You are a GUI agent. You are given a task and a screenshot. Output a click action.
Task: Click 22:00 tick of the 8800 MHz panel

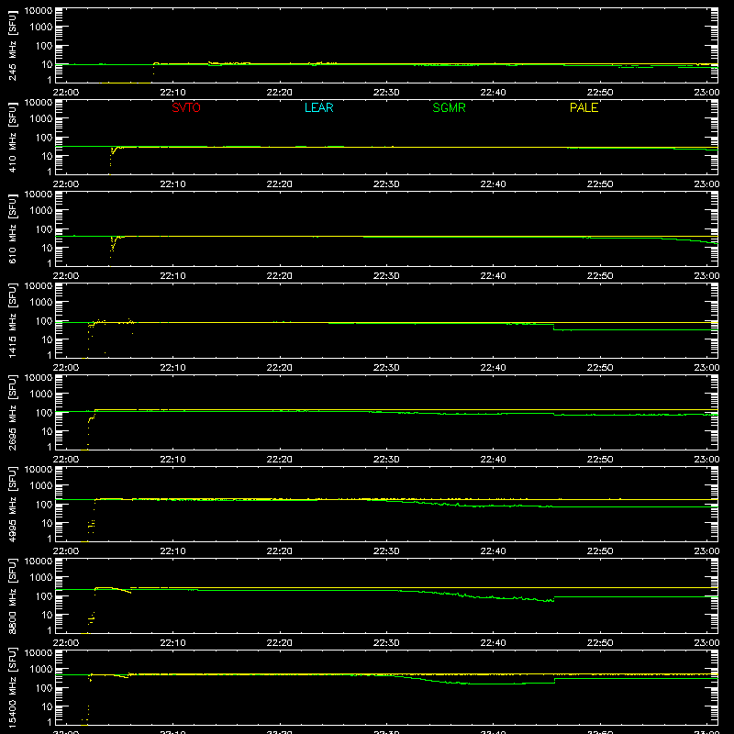[x=66, y=643]
